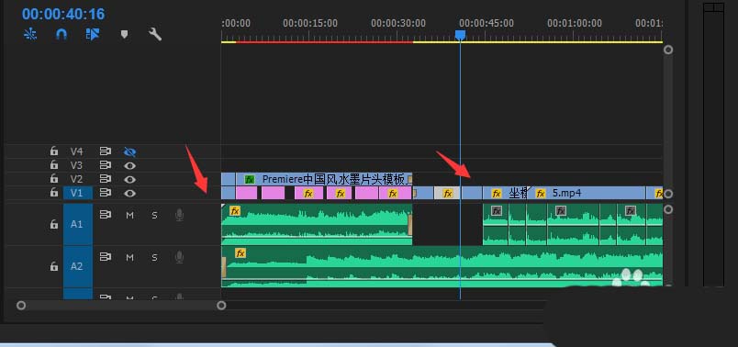Enable voice-over record on A1
This screenshot has width=738, height=347.
coord(179,215)
